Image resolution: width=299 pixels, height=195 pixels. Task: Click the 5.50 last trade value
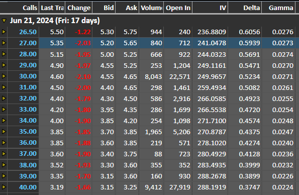(x=57, y=32)
